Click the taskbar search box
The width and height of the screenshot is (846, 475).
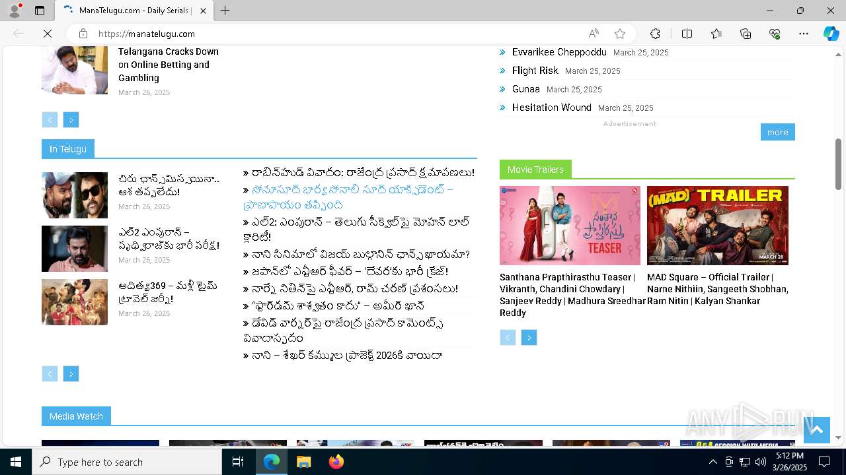[127, 462]
